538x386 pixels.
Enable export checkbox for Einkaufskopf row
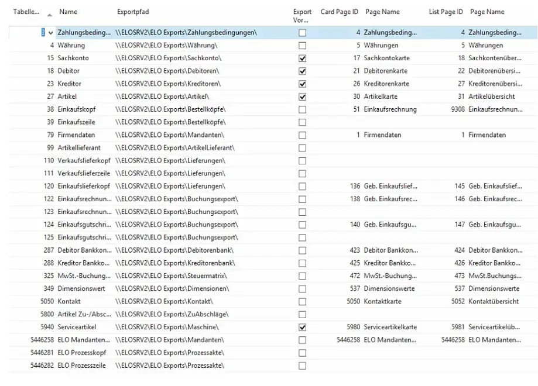(x=302, y=109)
